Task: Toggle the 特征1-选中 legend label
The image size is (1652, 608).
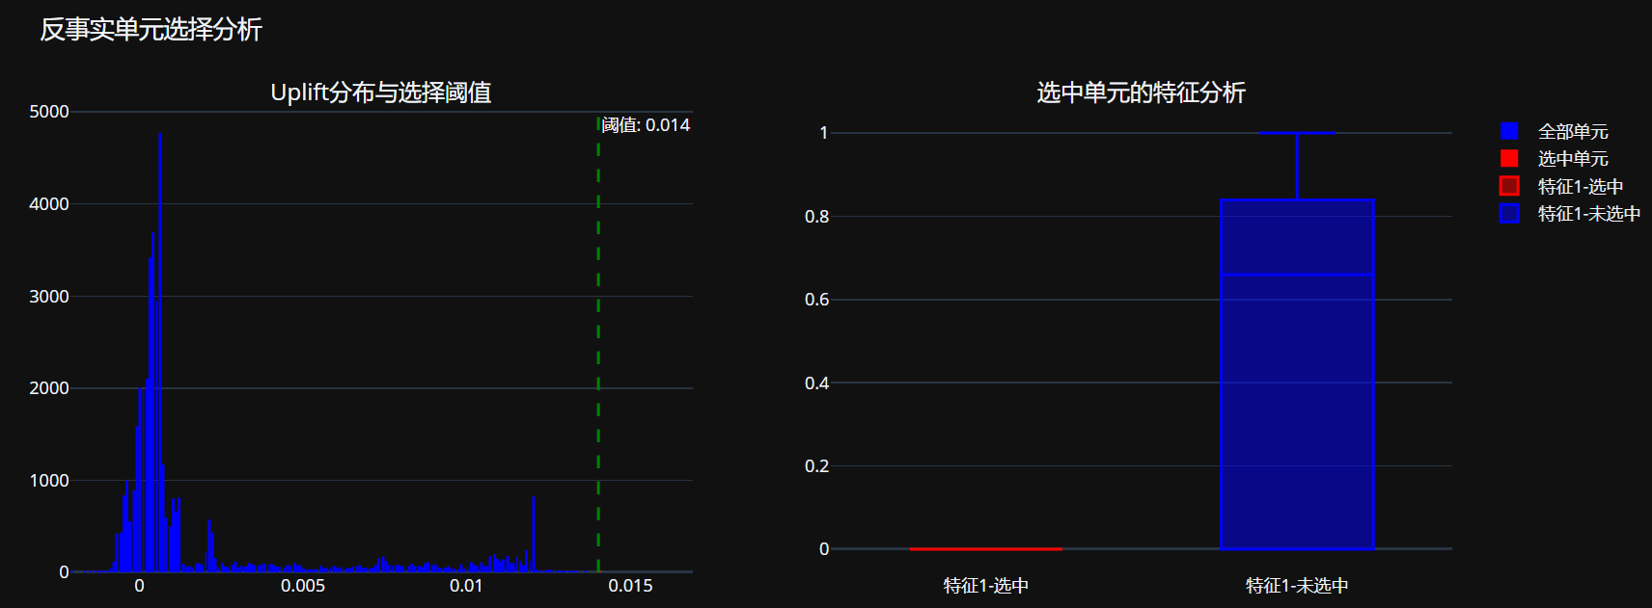Action: pyautogui.click(x=1580, y=186)
